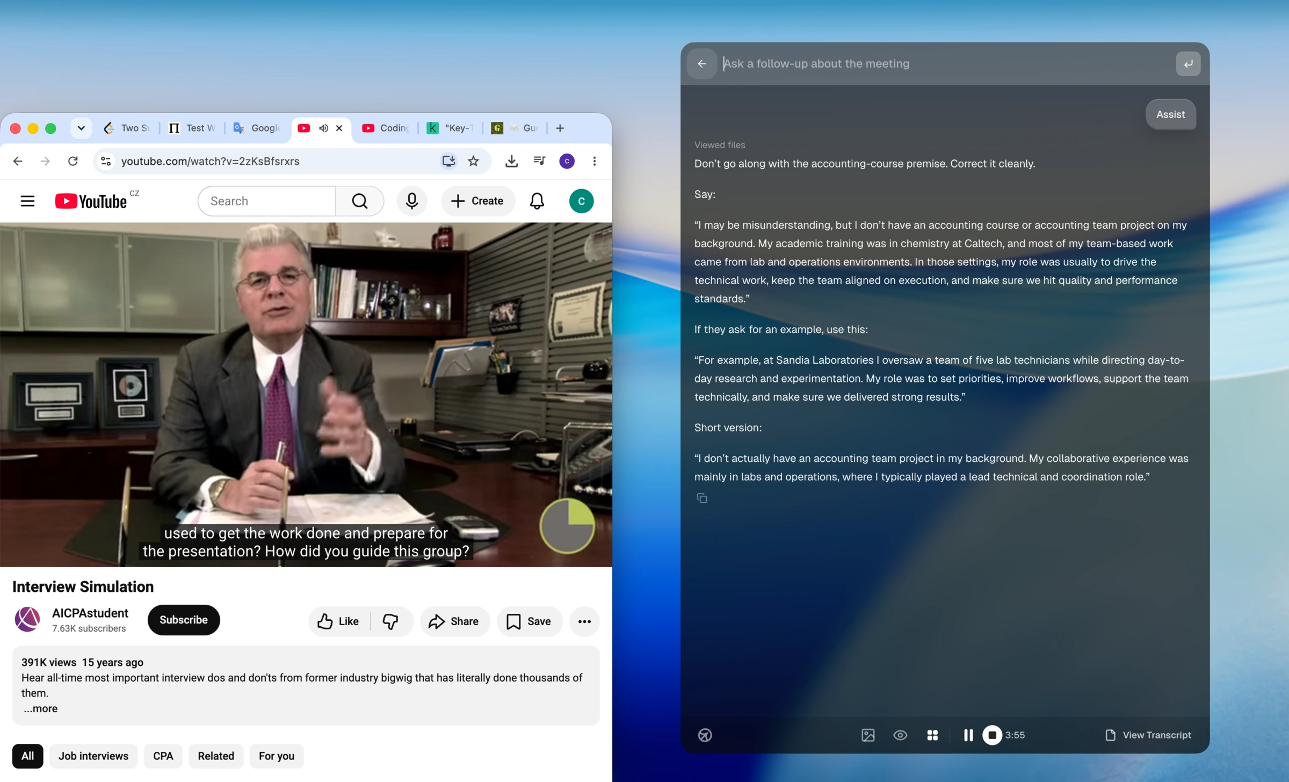Click the compass-off icon in assistant footer
The width and height of the screenshot is (1289, 782).
click(705, 735)
